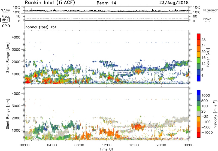Pick the yellow segment of Power colorbar
Viewport: 218px width, 151px height.
click(199, 55)
